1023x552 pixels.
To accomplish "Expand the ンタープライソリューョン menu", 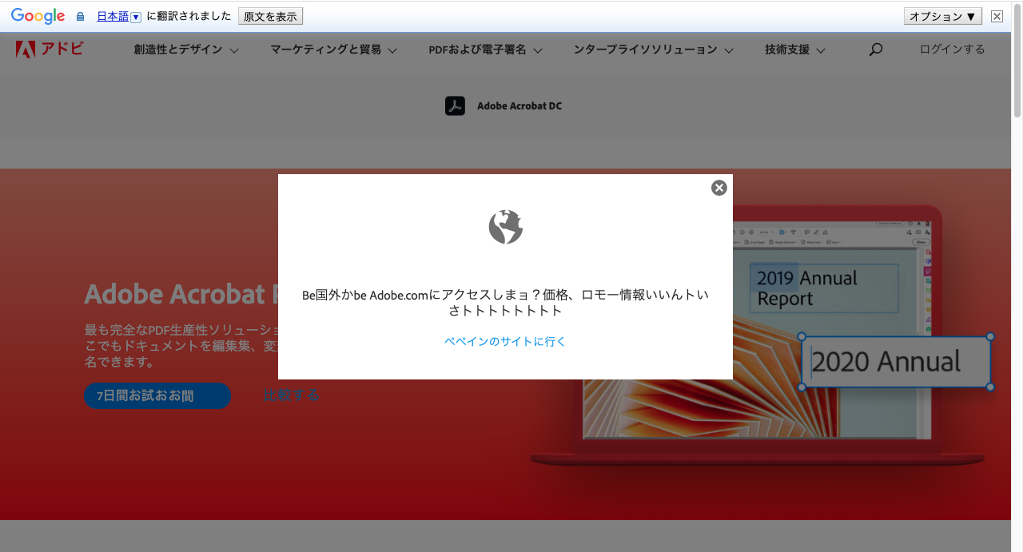I will point(653,50).
